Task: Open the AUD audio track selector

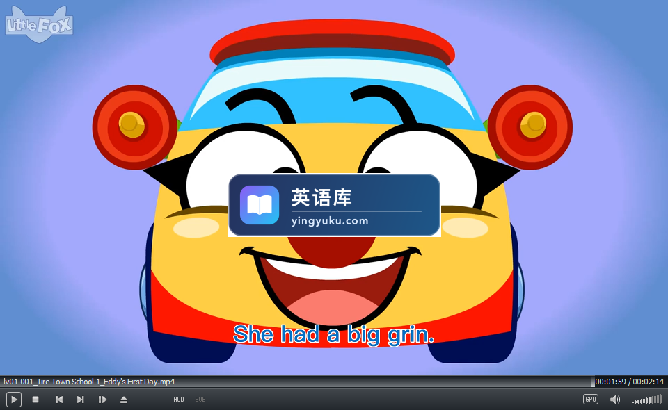Action: coord(179,400)
